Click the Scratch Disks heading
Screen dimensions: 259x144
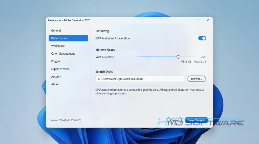(x=104, y=72)
